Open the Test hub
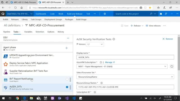Viewport: 180px width, 101px height. coord(88,14)
